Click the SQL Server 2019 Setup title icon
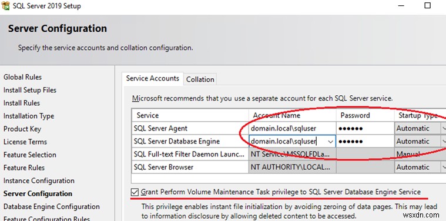446x221 pixels. (5, 5)
